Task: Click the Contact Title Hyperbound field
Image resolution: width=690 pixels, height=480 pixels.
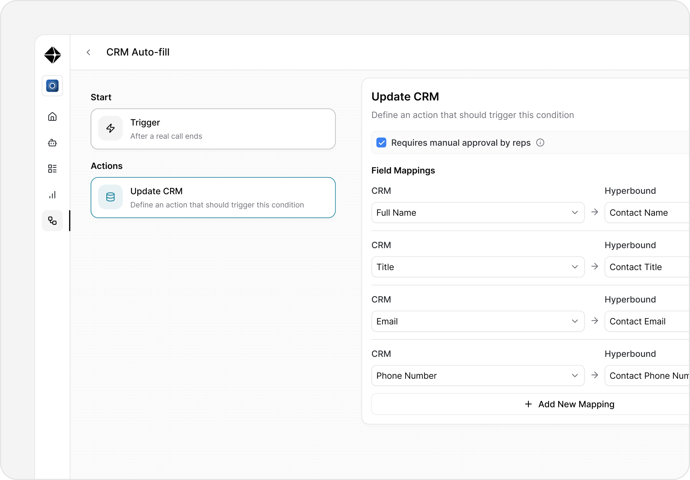Action: pos(646,267)
